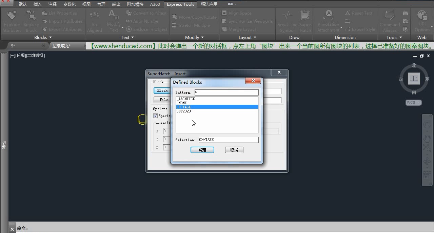
Task: Click the Pattern input field
Action: [x=226, y=92]
